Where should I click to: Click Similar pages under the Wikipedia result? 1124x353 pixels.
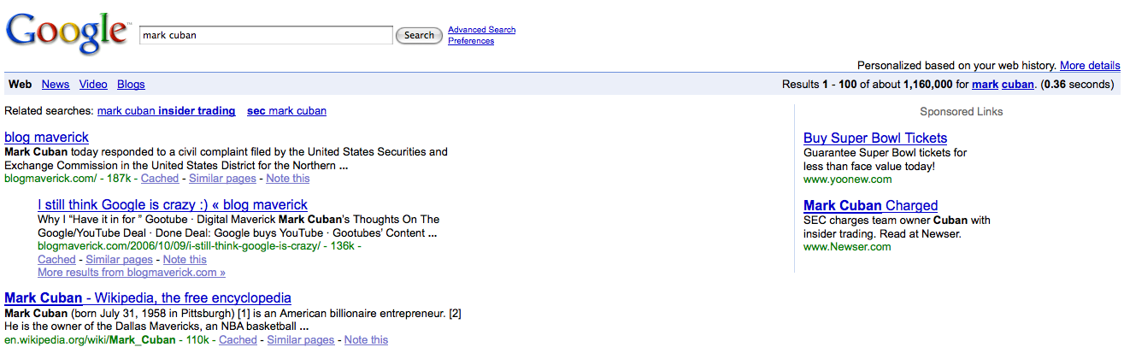[300, 340]
